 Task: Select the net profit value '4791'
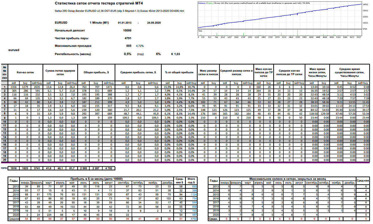click(128, 38)
